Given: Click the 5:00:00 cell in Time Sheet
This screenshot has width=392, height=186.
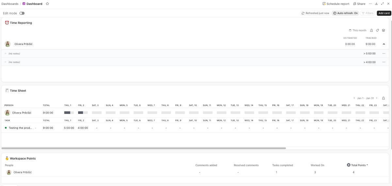Looking at the screenshot, I should [69, 128].
